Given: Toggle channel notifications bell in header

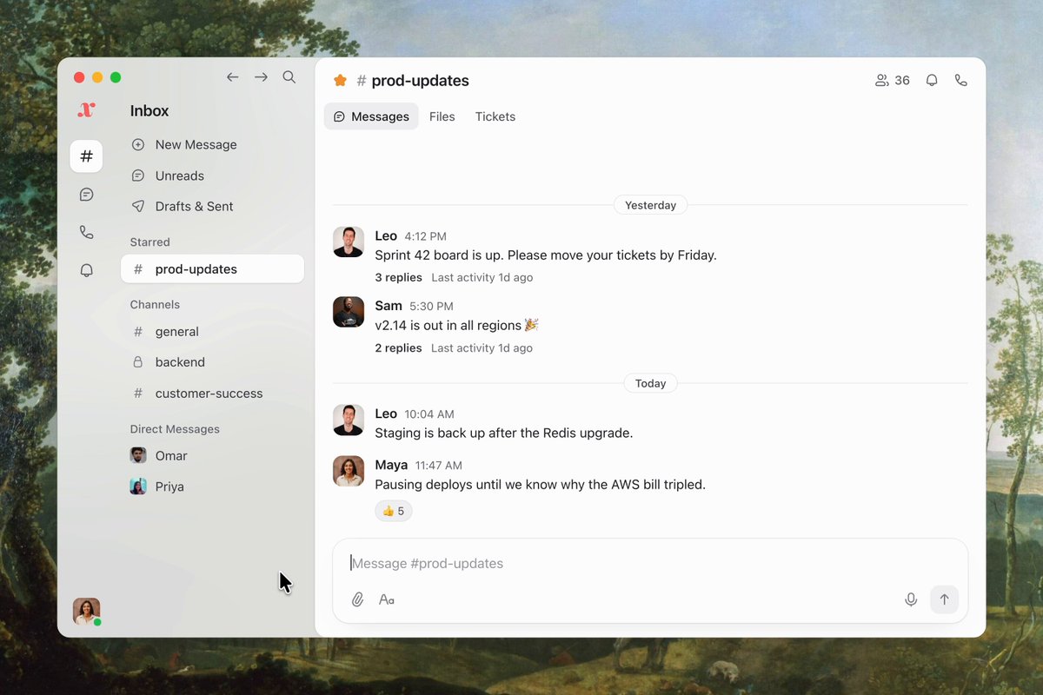Looking at the screenshot, I should [x=932, y=80].
